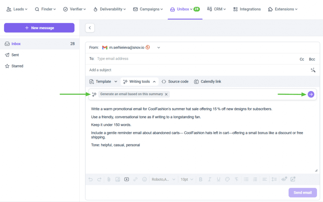Switch to the Source code tab
The image size is (323, 202).
pos(175,81)
